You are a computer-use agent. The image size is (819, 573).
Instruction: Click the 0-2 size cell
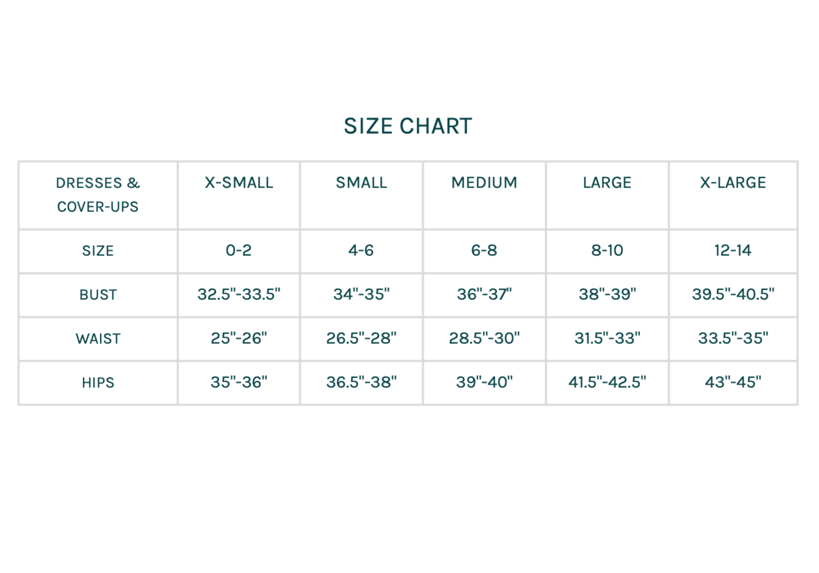(239, 250)
